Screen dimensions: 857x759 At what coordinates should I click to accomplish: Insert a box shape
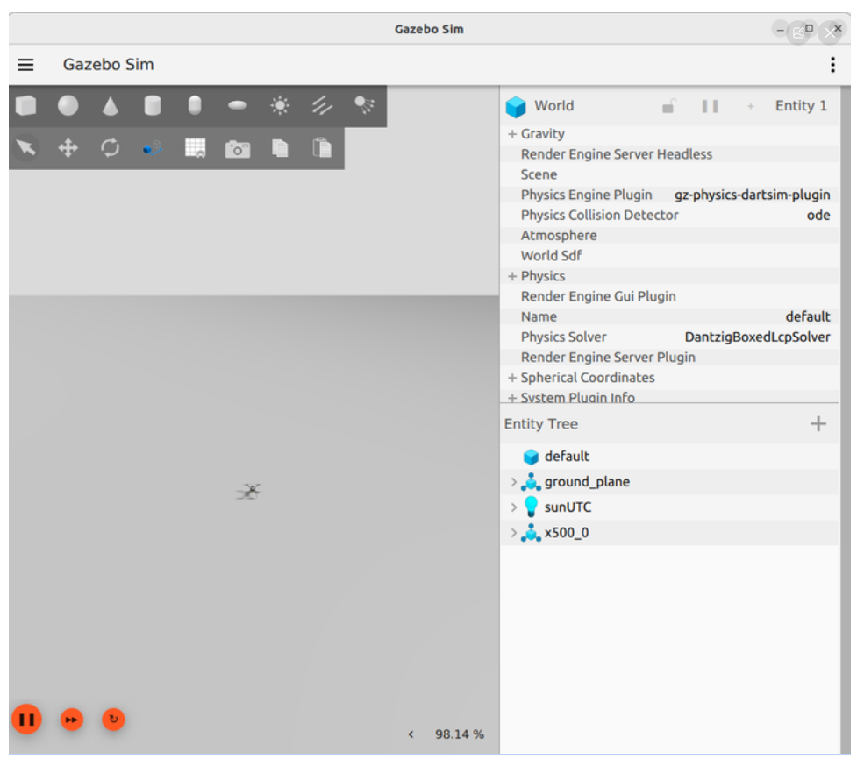click(x=25, y=105)
